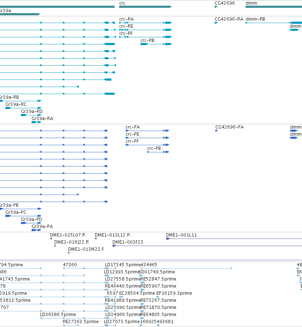The width and height of the screenshot is (302, 327).
Task: Click the CG42696-PA protein label
Action: click(x=230, y=127)
